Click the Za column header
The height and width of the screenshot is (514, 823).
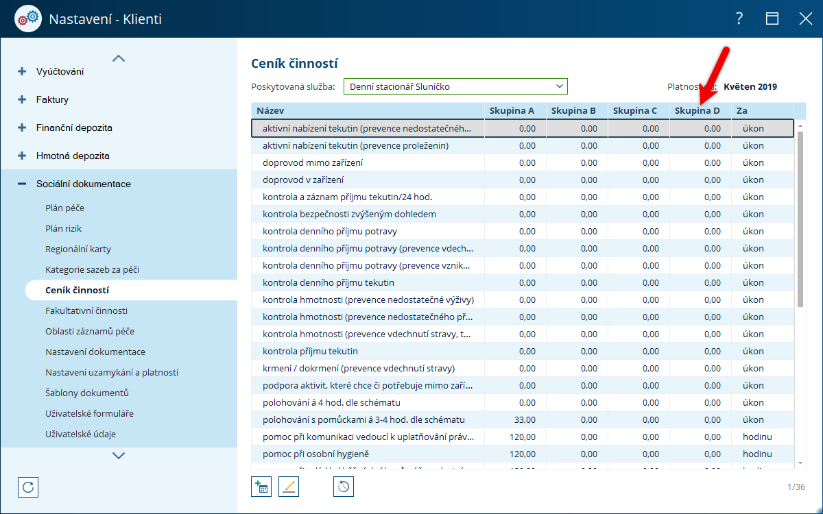(x=763, y=110)
